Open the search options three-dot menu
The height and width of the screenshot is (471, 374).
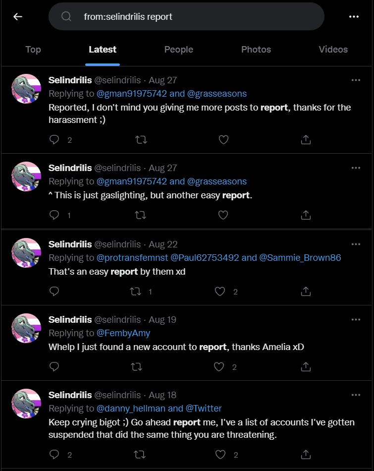click(354, 16)
